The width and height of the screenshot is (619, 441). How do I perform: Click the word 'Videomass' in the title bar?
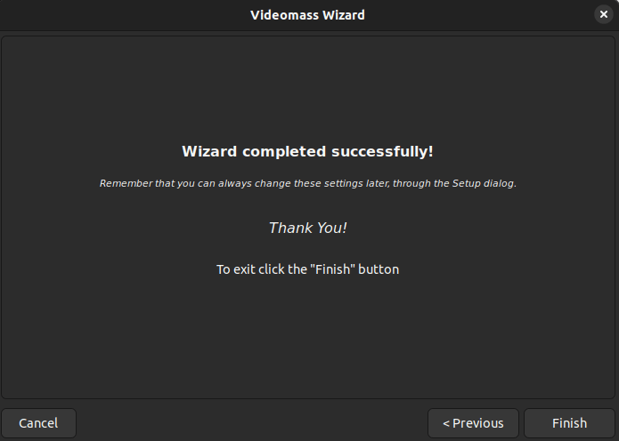[285, 15]
